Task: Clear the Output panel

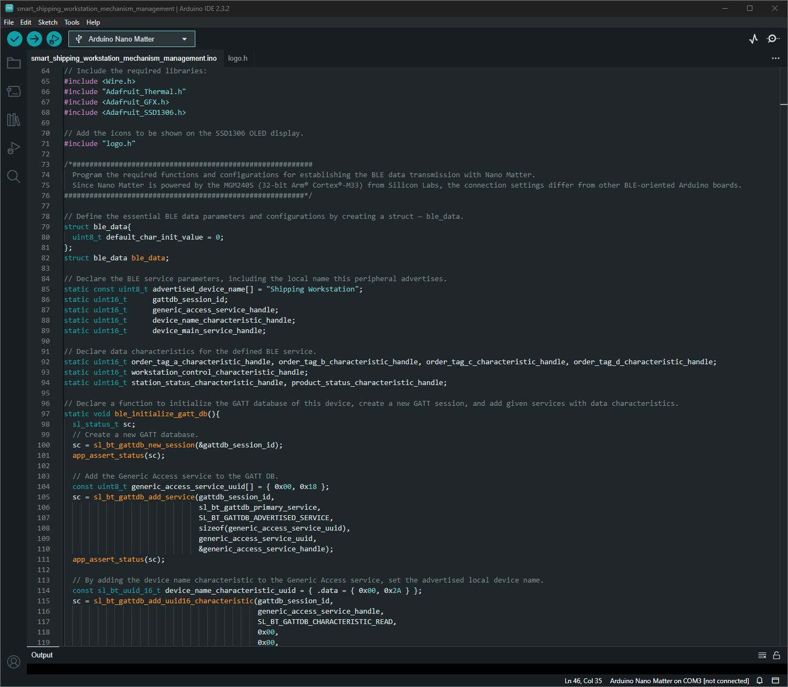Action: 762,655
